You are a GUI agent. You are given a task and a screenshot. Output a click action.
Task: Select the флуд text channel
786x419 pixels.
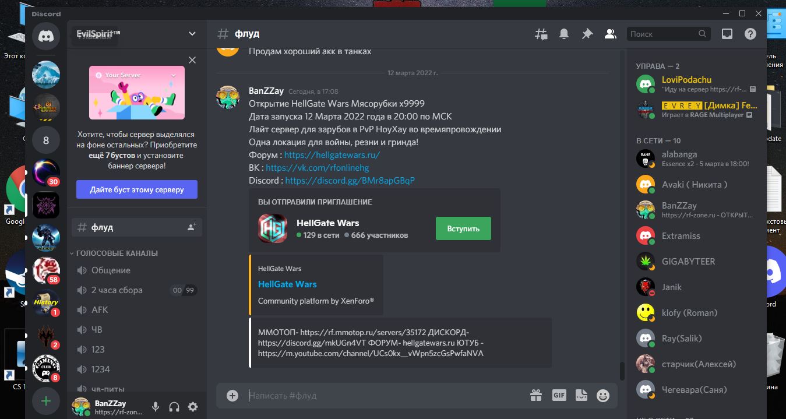[137, 227]
